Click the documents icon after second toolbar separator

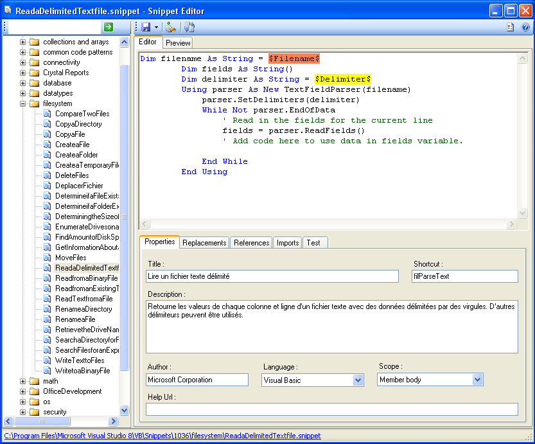[x=189, y=28]
